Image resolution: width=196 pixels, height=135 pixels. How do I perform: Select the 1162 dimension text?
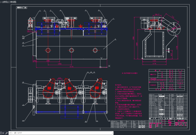click(x=154, y=61)
